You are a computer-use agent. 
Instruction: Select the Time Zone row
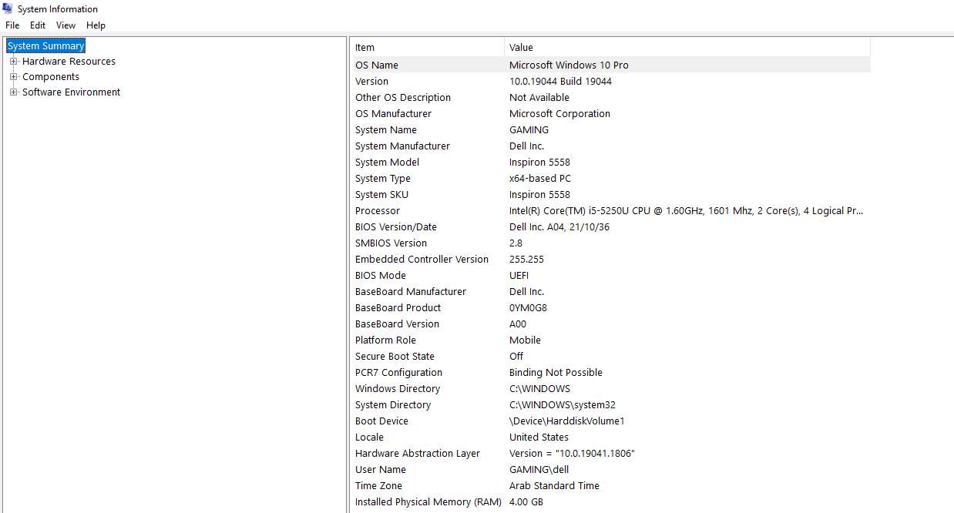[x=424, y=485]
